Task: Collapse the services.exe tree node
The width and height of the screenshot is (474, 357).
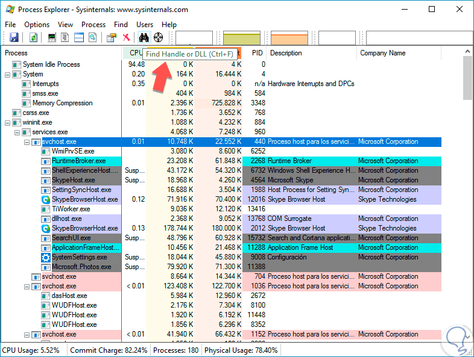Action: coord(17,132)
